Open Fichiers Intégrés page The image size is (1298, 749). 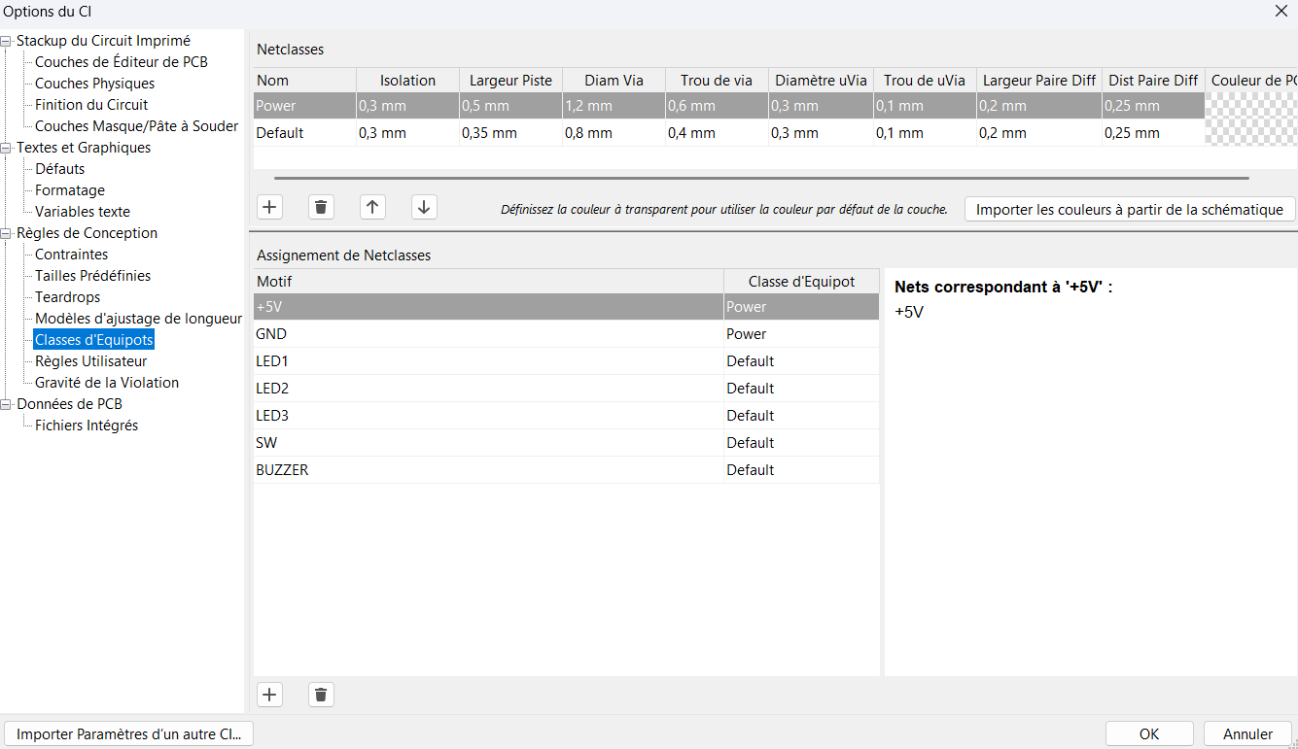(87, 426)
